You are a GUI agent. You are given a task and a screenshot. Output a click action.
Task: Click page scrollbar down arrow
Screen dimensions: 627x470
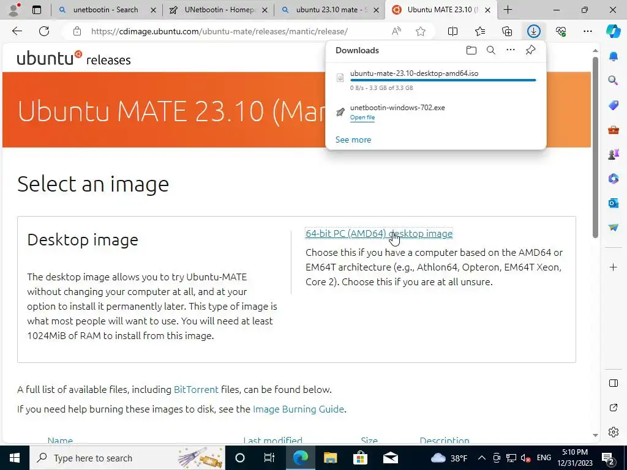(595, 435)
